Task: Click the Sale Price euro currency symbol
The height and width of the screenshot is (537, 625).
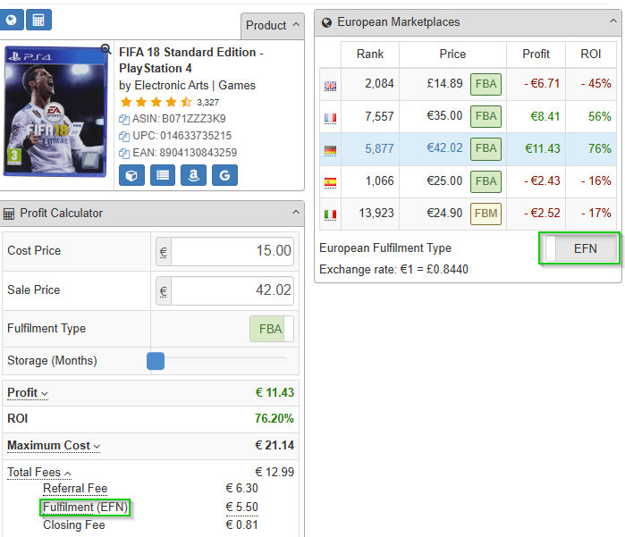Action: (x=164, y=291)
